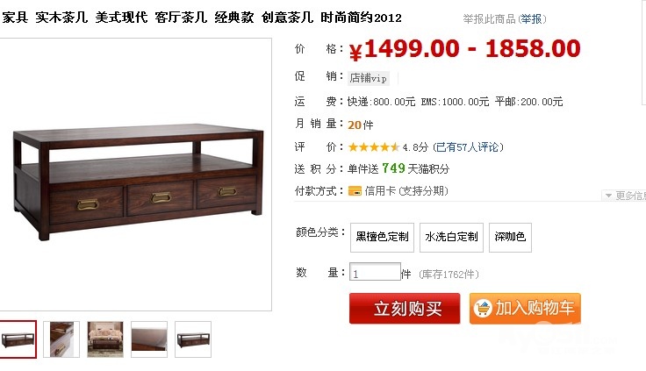Click the 信用卡 (支持分期) payment text
646x371 pixels.
406,190
